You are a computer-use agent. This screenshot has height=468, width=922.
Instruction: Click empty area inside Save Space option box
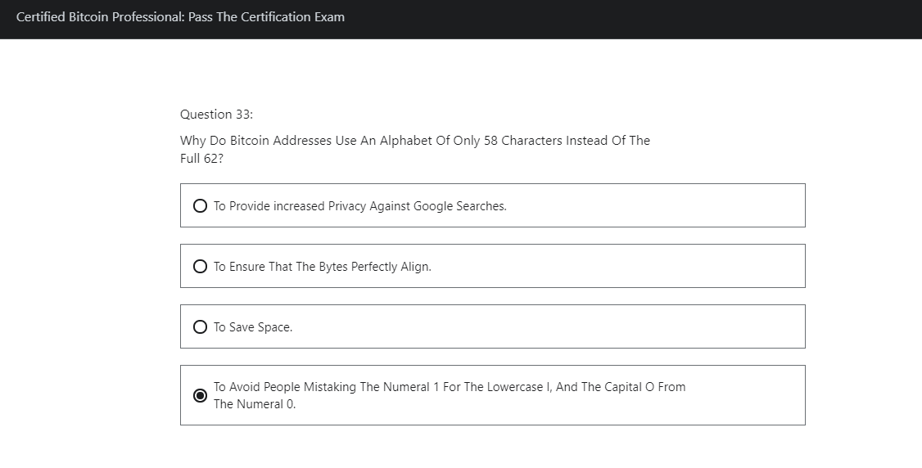(x=547, y=326)
